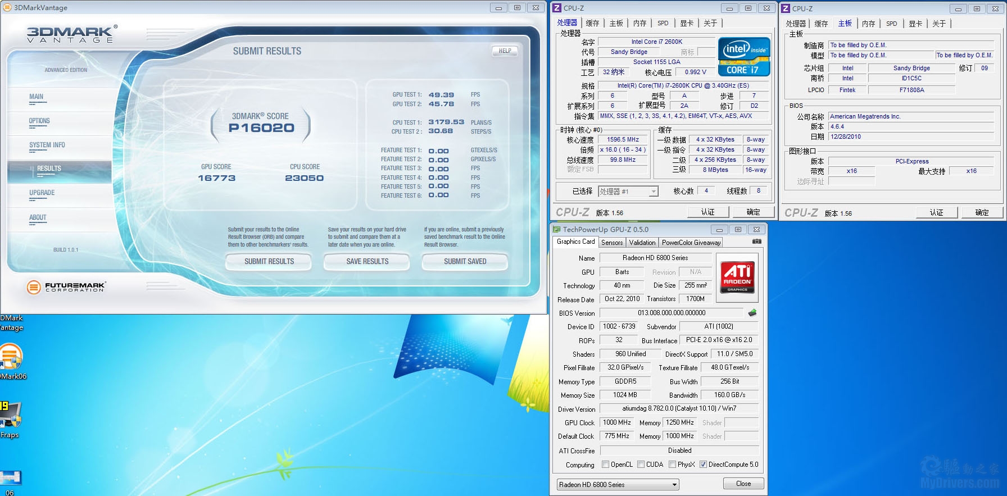This screenshot has height=496, width=1007.
Task: Click the ATI Radeon logo in GPU-Z
Action: pos(737,277)
